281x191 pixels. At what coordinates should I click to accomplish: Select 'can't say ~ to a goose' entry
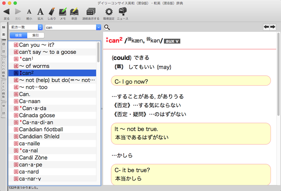[52, 52]
